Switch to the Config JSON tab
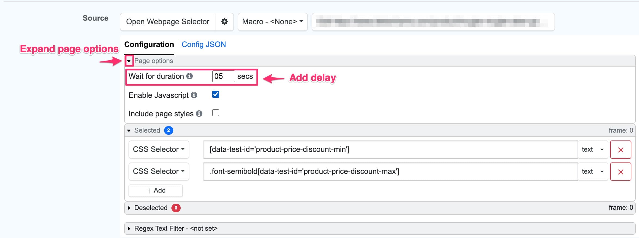The height and width of the screenshot is (238, 639). [x=204, y=44]
